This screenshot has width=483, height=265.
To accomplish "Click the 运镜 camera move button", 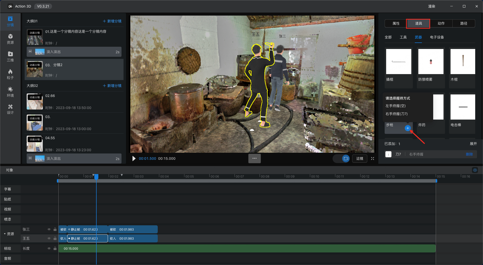I will pos(360,158).
